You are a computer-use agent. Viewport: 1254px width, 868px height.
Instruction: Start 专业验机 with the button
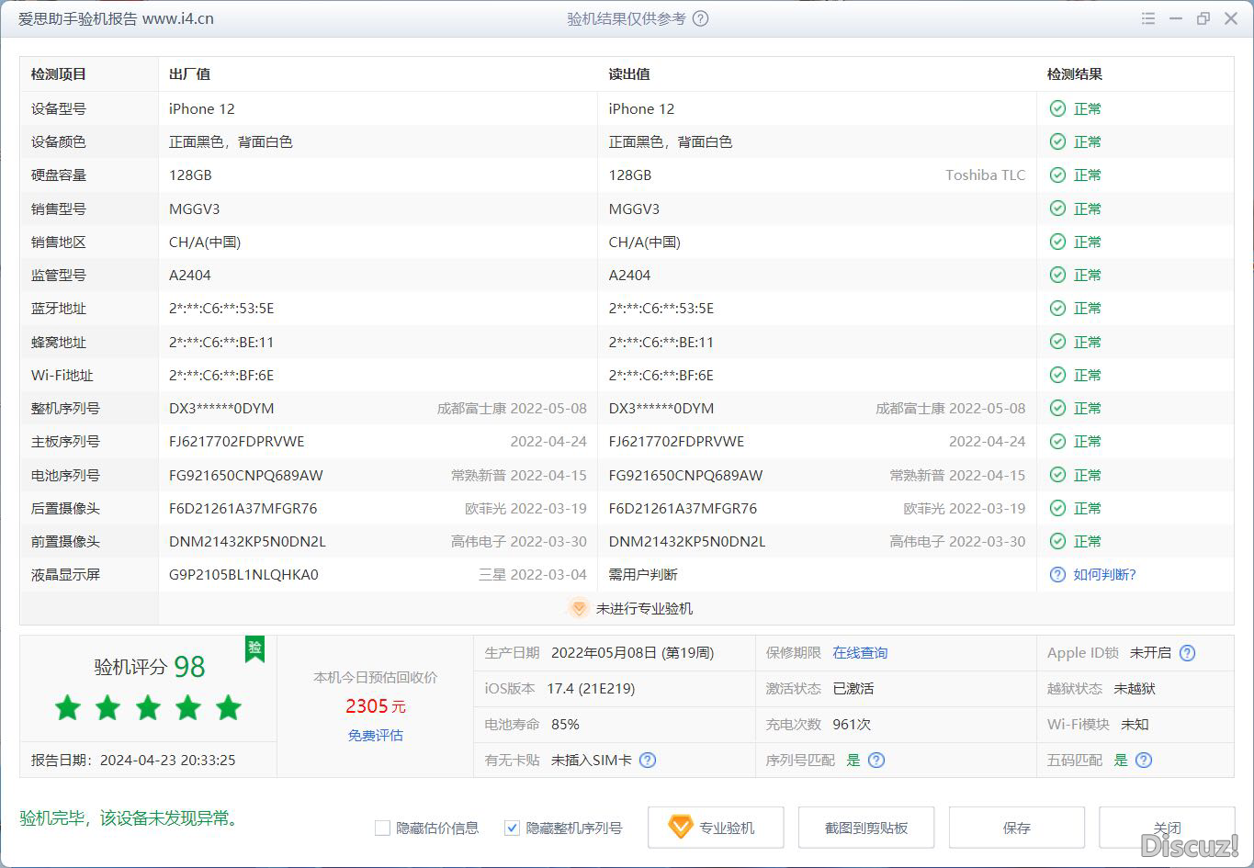716,828
